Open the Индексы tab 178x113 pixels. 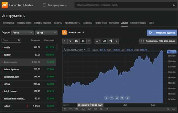tap(88, 23)
